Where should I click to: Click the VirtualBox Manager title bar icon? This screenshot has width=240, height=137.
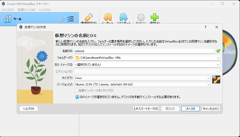click(x=3, y=4)
